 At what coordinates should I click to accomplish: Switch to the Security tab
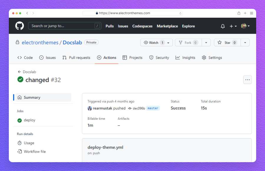point(159,57)
